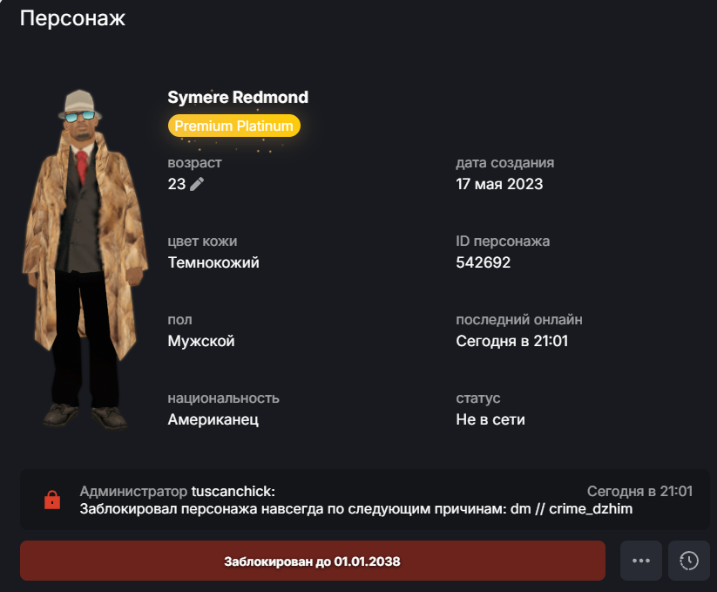Click the character avatar image

[x=85, y=260]
